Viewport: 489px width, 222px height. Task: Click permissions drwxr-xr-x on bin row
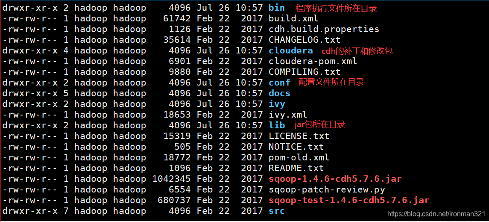coord(30,8)
